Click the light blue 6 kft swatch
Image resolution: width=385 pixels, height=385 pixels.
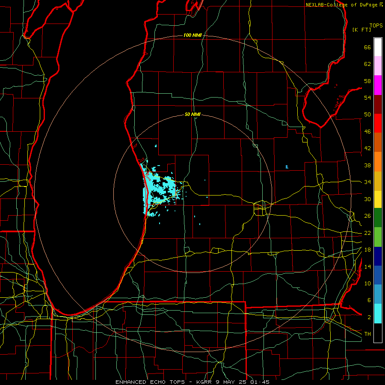click(378, 294)
